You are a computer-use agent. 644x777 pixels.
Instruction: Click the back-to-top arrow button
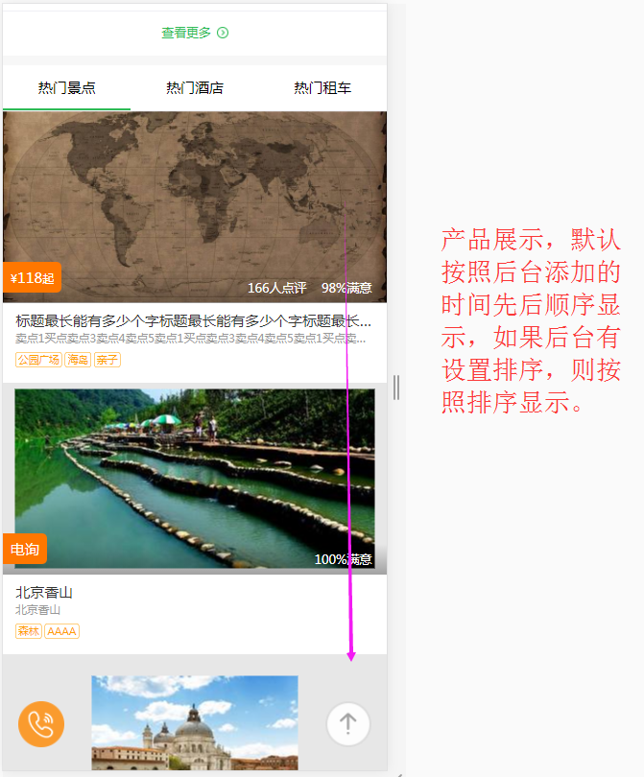tap(348, 723)
